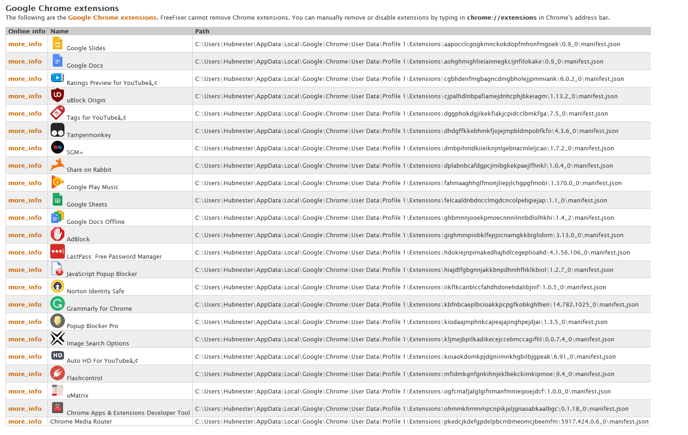Open more_info link for uMatrix
Viewport: 688px width, 435px height.
coord(25,392)
